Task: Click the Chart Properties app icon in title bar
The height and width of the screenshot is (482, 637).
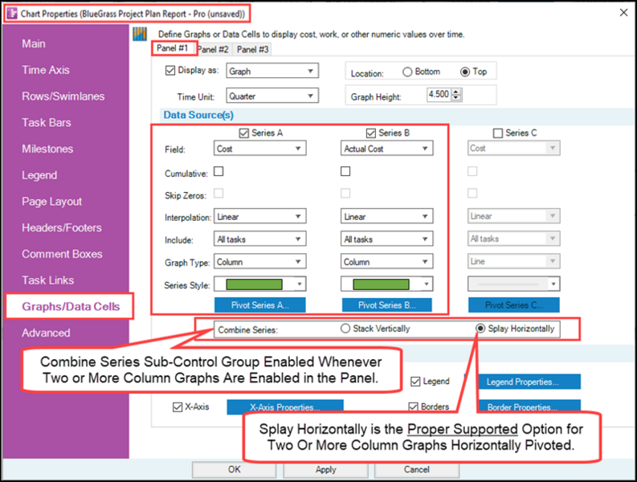Action: (x=12, y=14)
